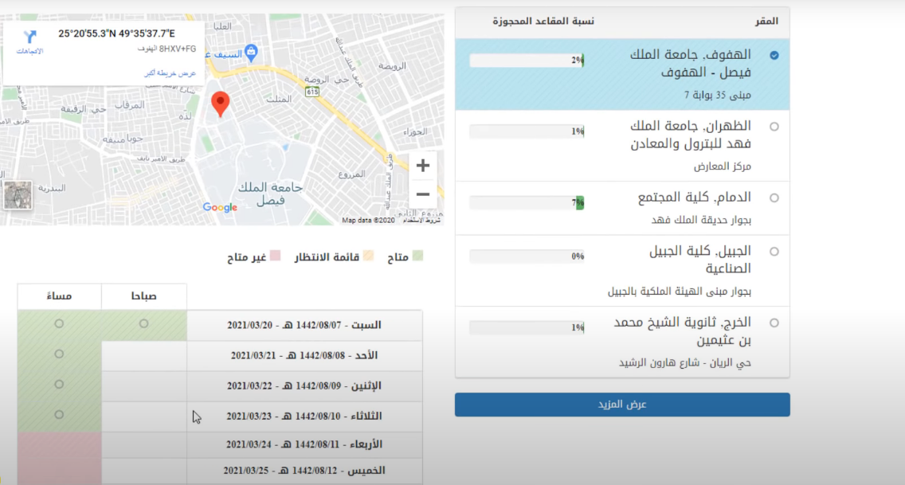Open 'عرض خريطة أكبر' larger map link
Image resolution: width=905 pixels, height=485 pixels.
click(170, 73)
